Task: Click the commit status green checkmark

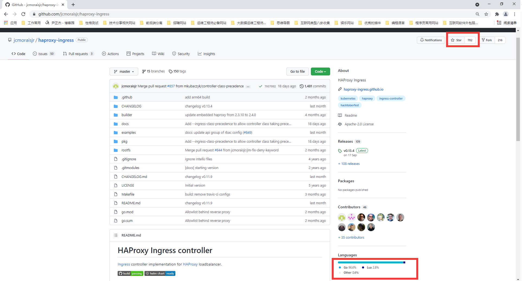Action: coord(260,86)
